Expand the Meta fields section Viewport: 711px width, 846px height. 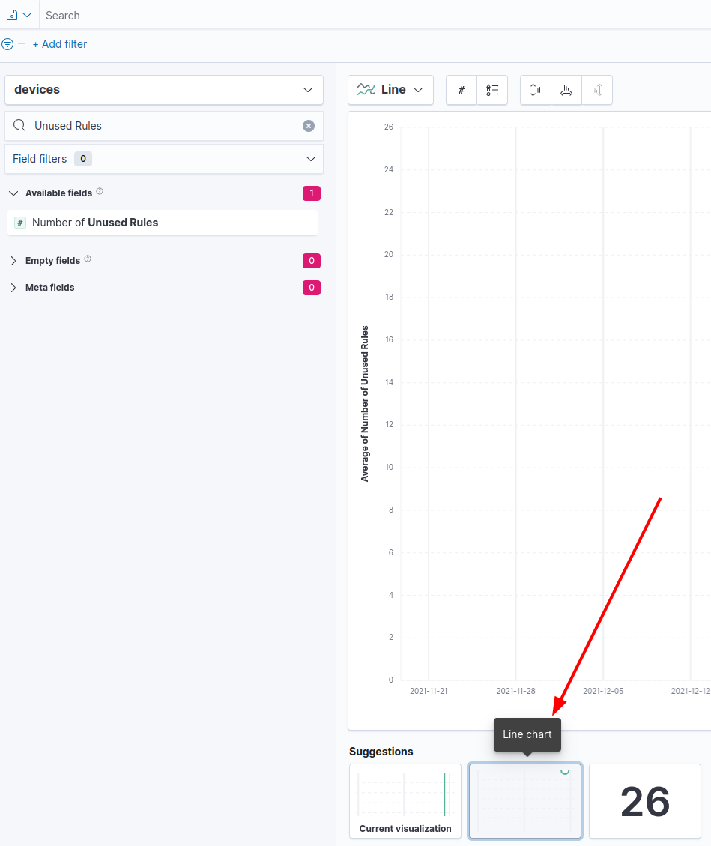point(13,288)
